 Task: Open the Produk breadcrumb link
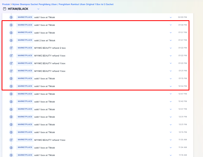pyautogui.click(x=6, y=4)
